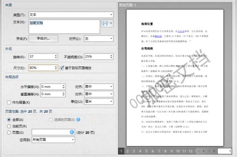Decrease horizontal offset with down arrow

click(x=63, y=88)
